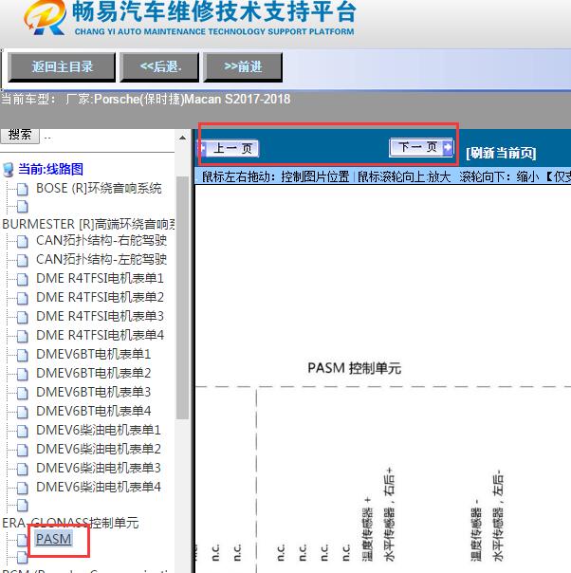Click document icon beside DMEV6柴油电机表单3

[x=22, y=470]
